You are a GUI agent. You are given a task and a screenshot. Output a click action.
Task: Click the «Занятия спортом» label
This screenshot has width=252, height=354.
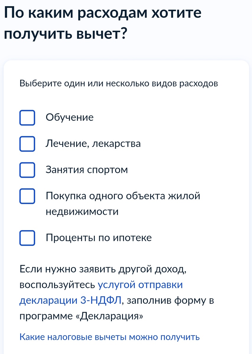click(x=87, y=170)
